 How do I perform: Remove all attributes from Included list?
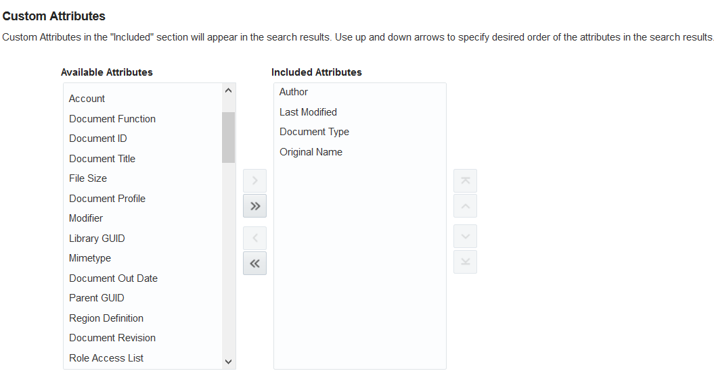(254, 264)
